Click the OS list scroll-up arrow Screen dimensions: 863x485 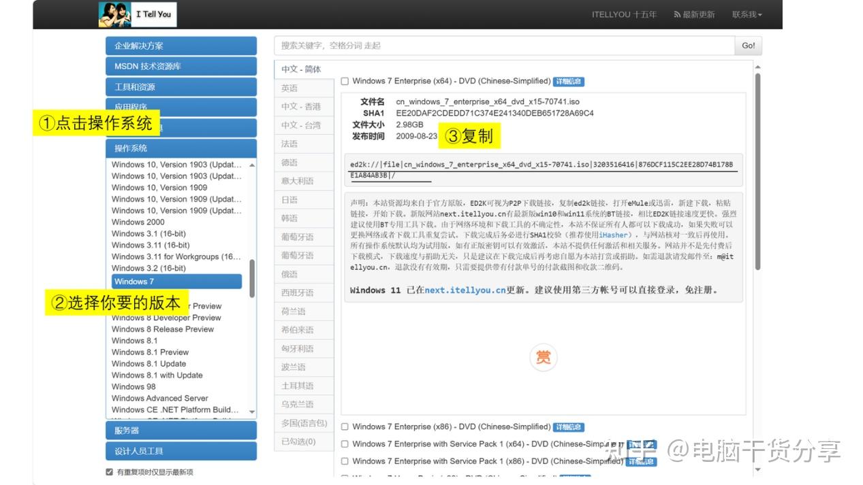pos(252,165)
